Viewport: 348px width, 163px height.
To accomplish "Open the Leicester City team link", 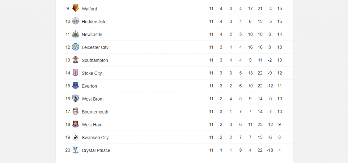I will (95, 47).
